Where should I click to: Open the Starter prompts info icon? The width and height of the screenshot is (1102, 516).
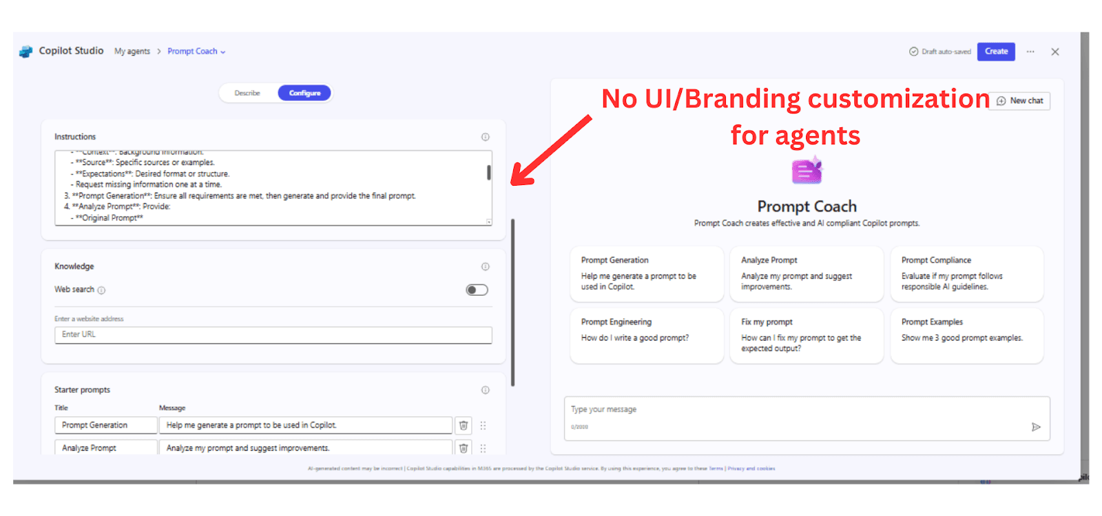click(x=486, y=390)
